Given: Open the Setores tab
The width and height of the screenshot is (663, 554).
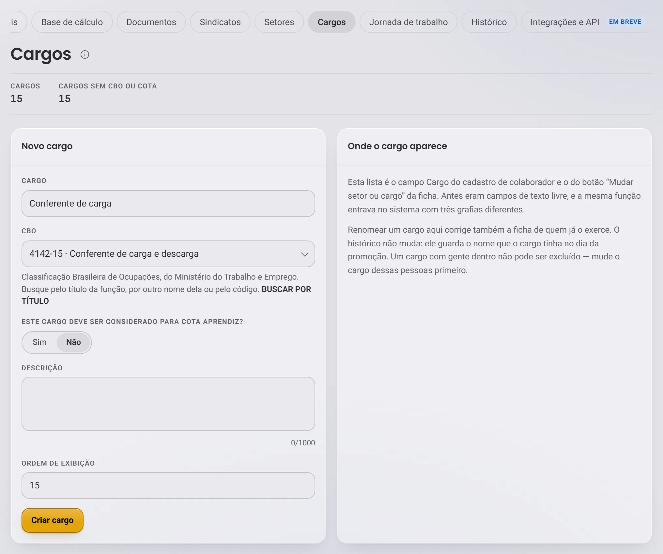Looking at the screenshot, I should coord(279,22).
